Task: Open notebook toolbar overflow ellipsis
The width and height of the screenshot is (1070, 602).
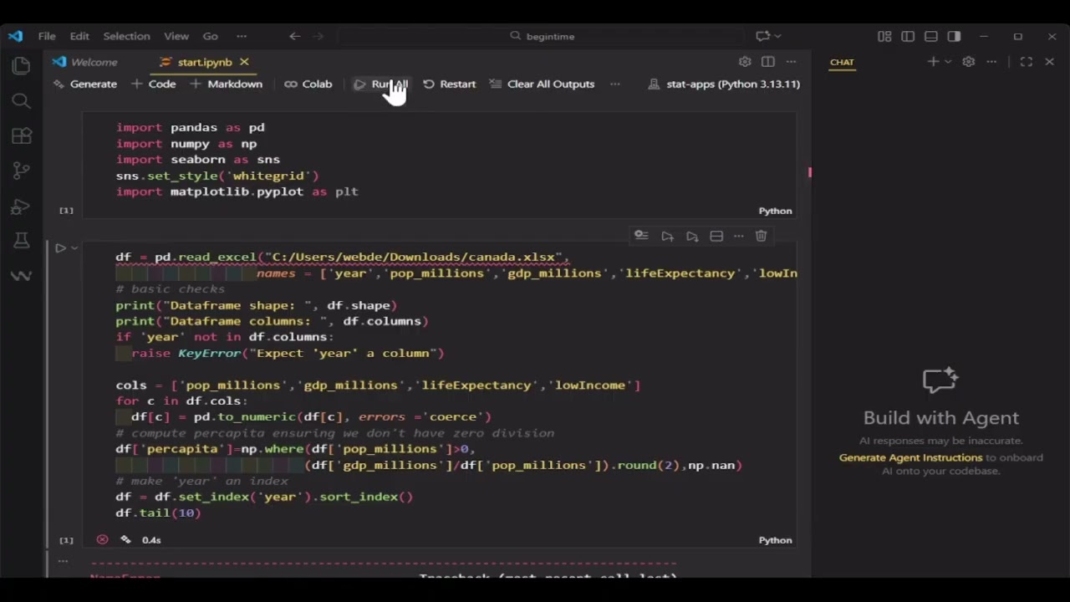Action: point(615,84)
